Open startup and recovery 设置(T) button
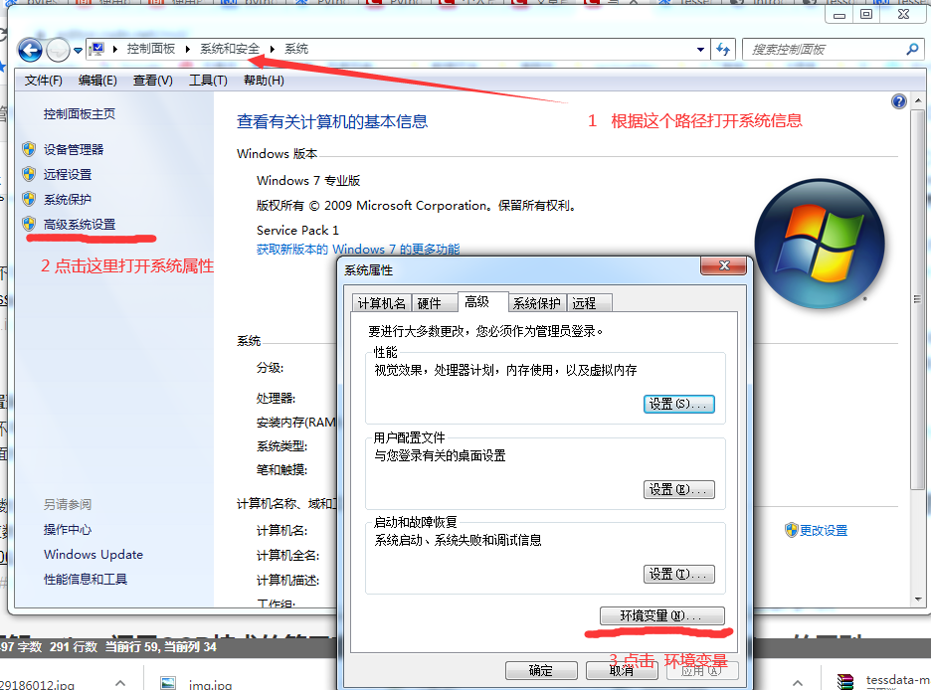The image size is (931, 690). click(x=679, y=575)
